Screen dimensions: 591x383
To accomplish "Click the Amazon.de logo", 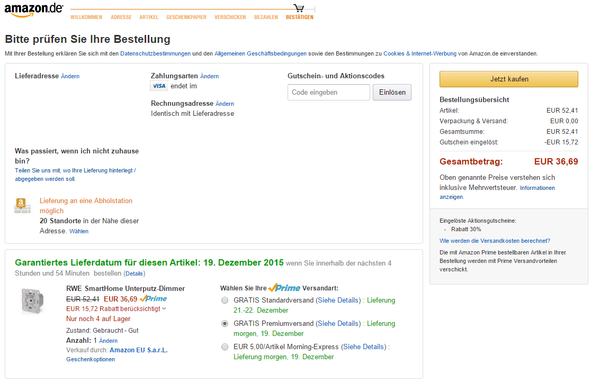I will 33,10.
